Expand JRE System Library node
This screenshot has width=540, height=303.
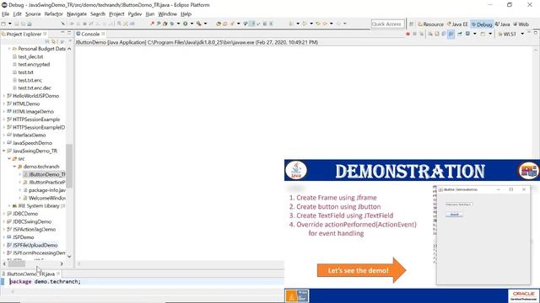pyautogui.click(x=9, y=205)
